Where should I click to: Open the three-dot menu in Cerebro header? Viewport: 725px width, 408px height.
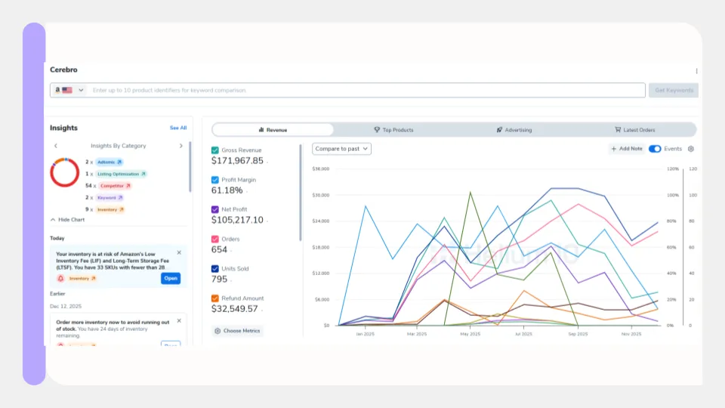point(696,71)
